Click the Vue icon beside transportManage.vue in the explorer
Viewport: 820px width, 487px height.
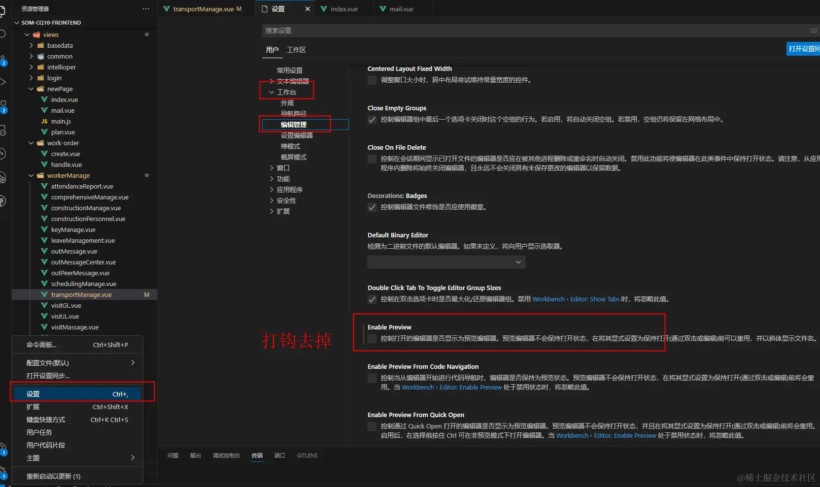click(x=44, y=294)
